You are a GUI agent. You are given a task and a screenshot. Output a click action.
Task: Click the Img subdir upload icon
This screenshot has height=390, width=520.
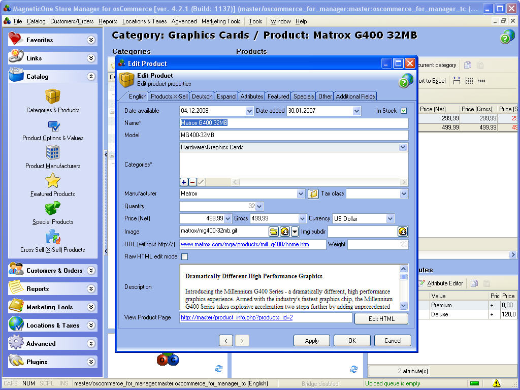pyautogui.click(x=403, y=232)
